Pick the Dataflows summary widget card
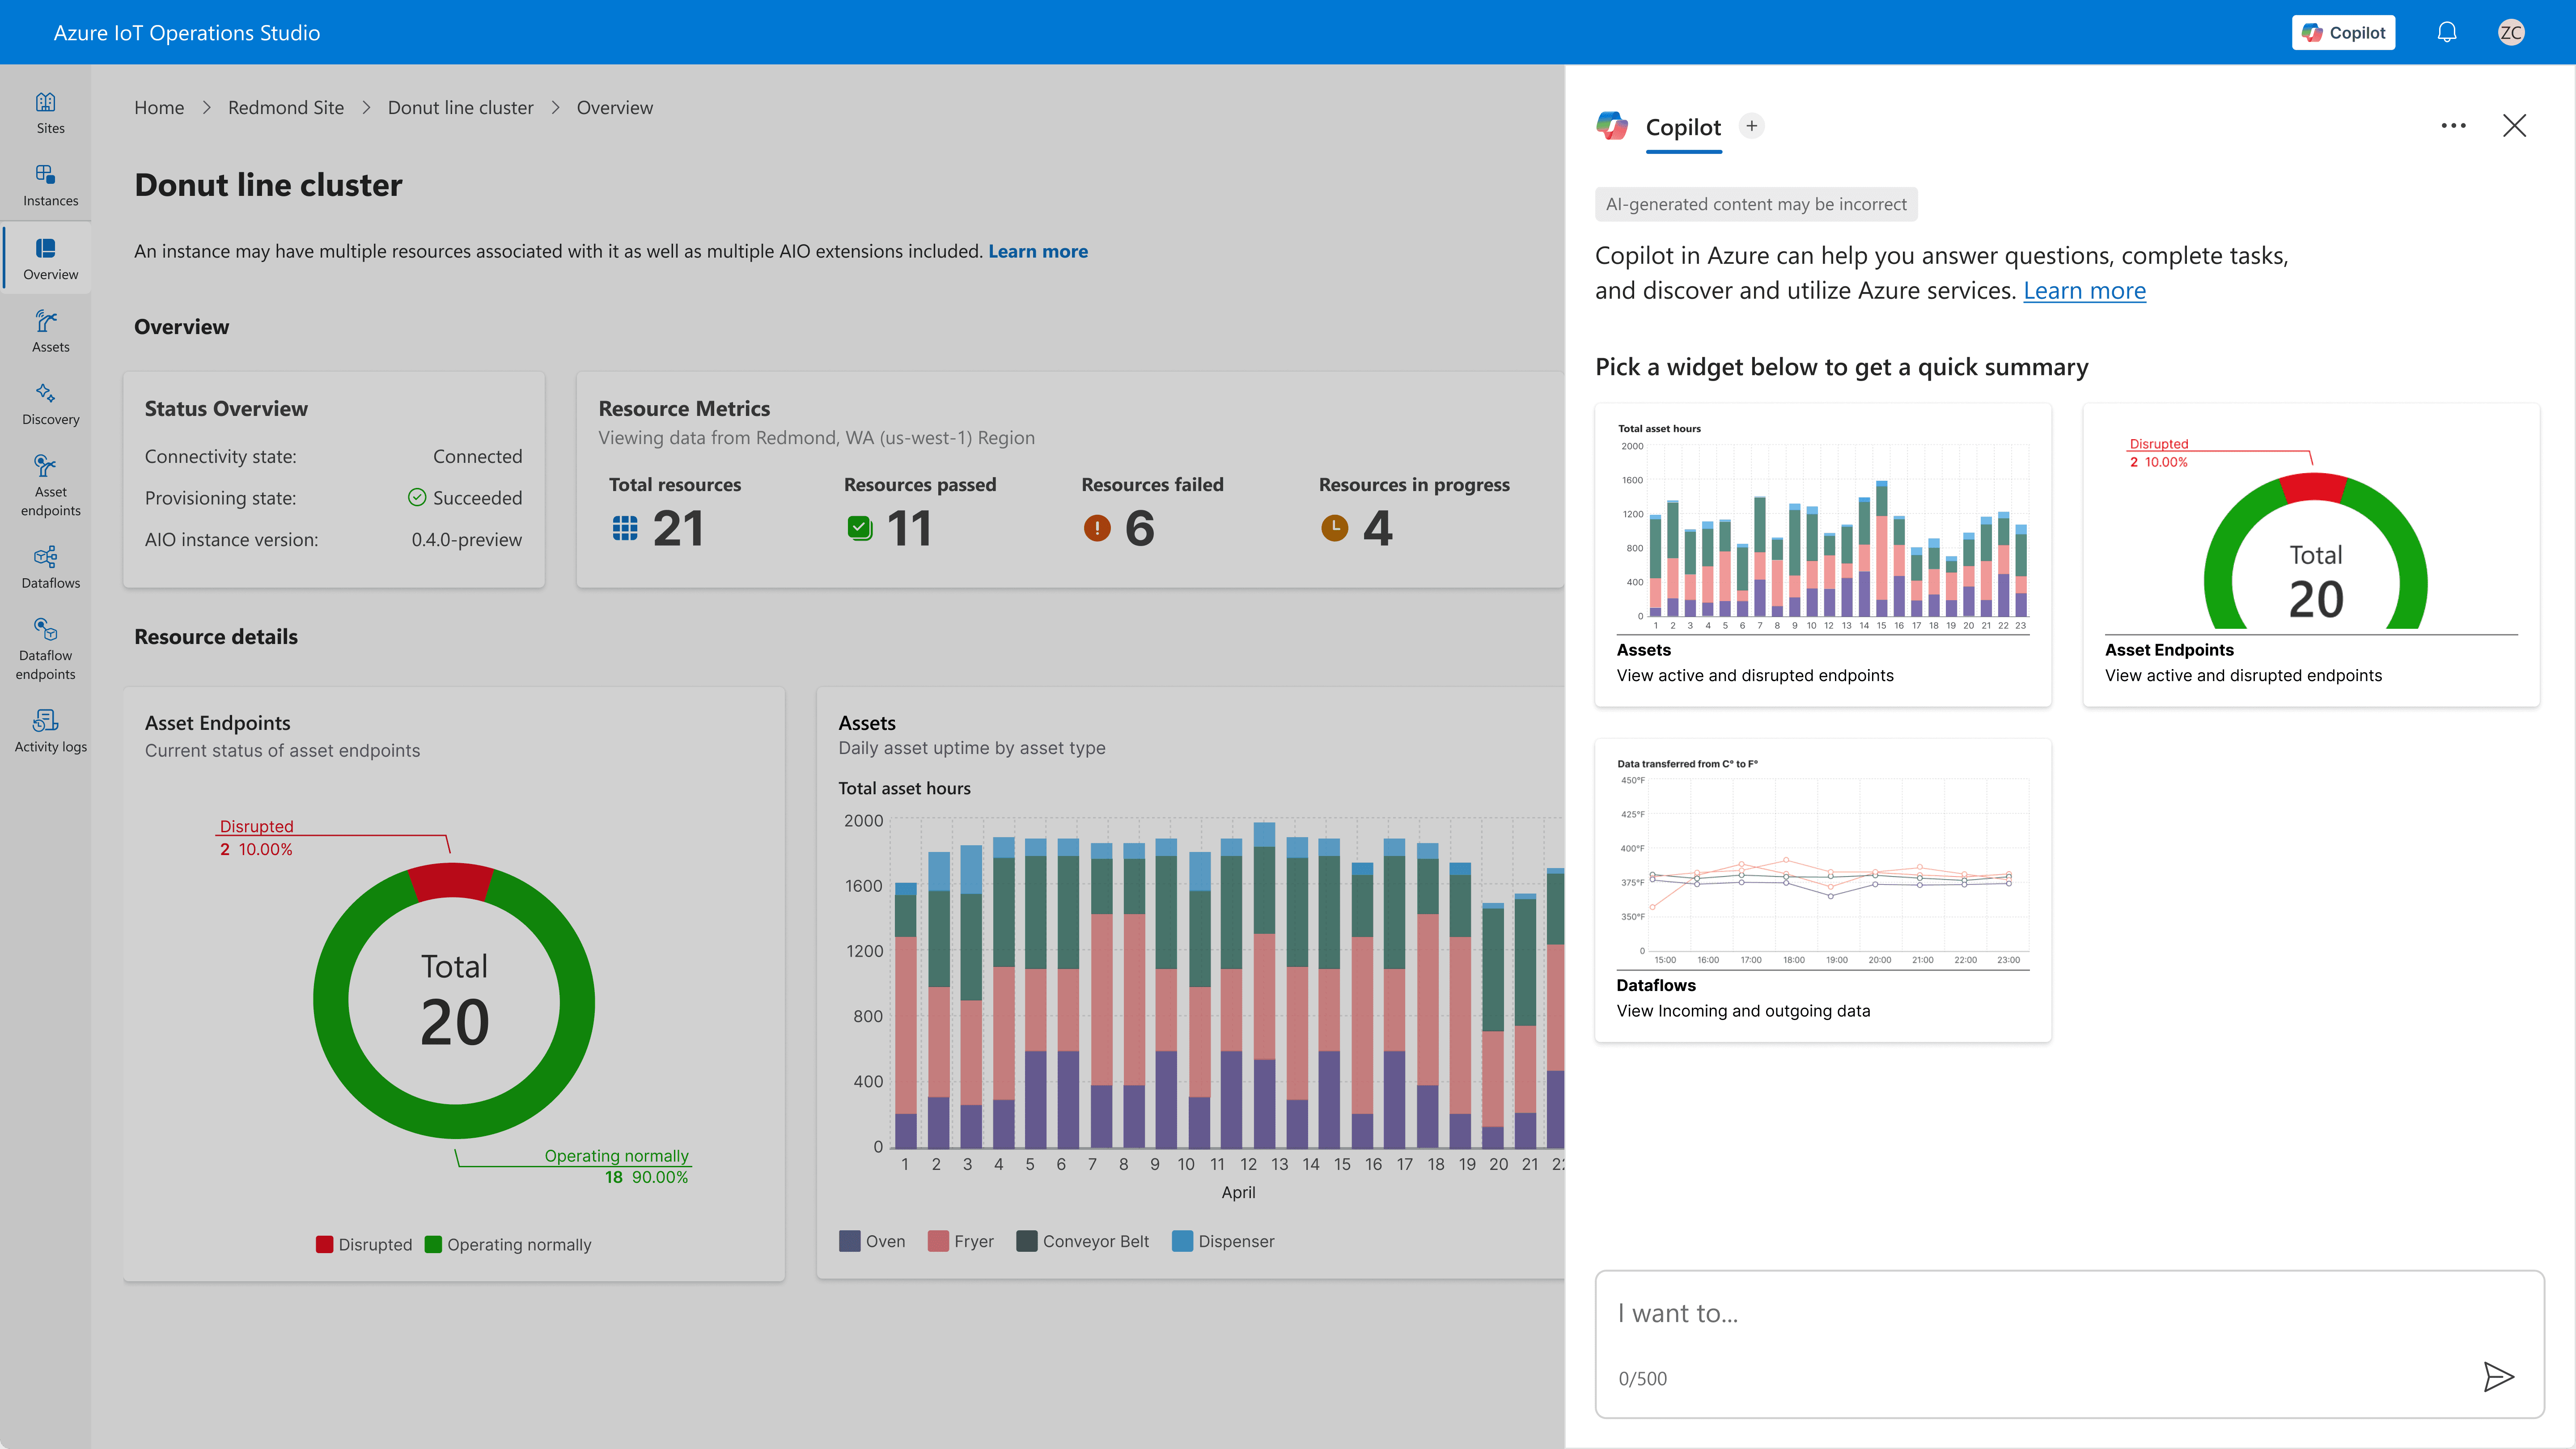Viewport: 2576px width, 1449px height. tap(1822, 890)
